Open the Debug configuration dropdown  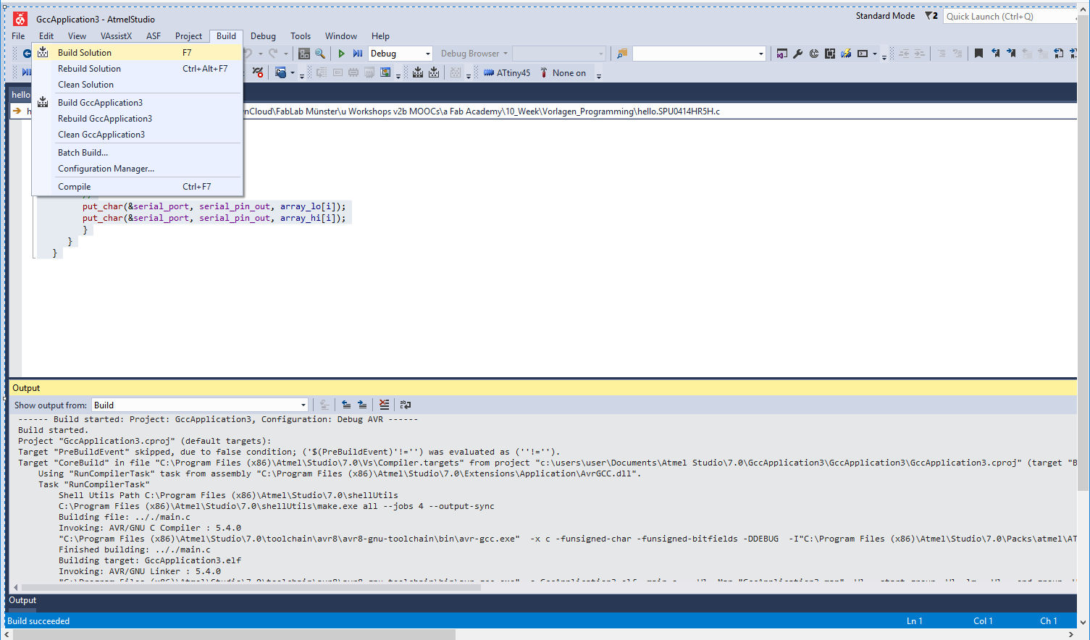(x=401, y=54)
